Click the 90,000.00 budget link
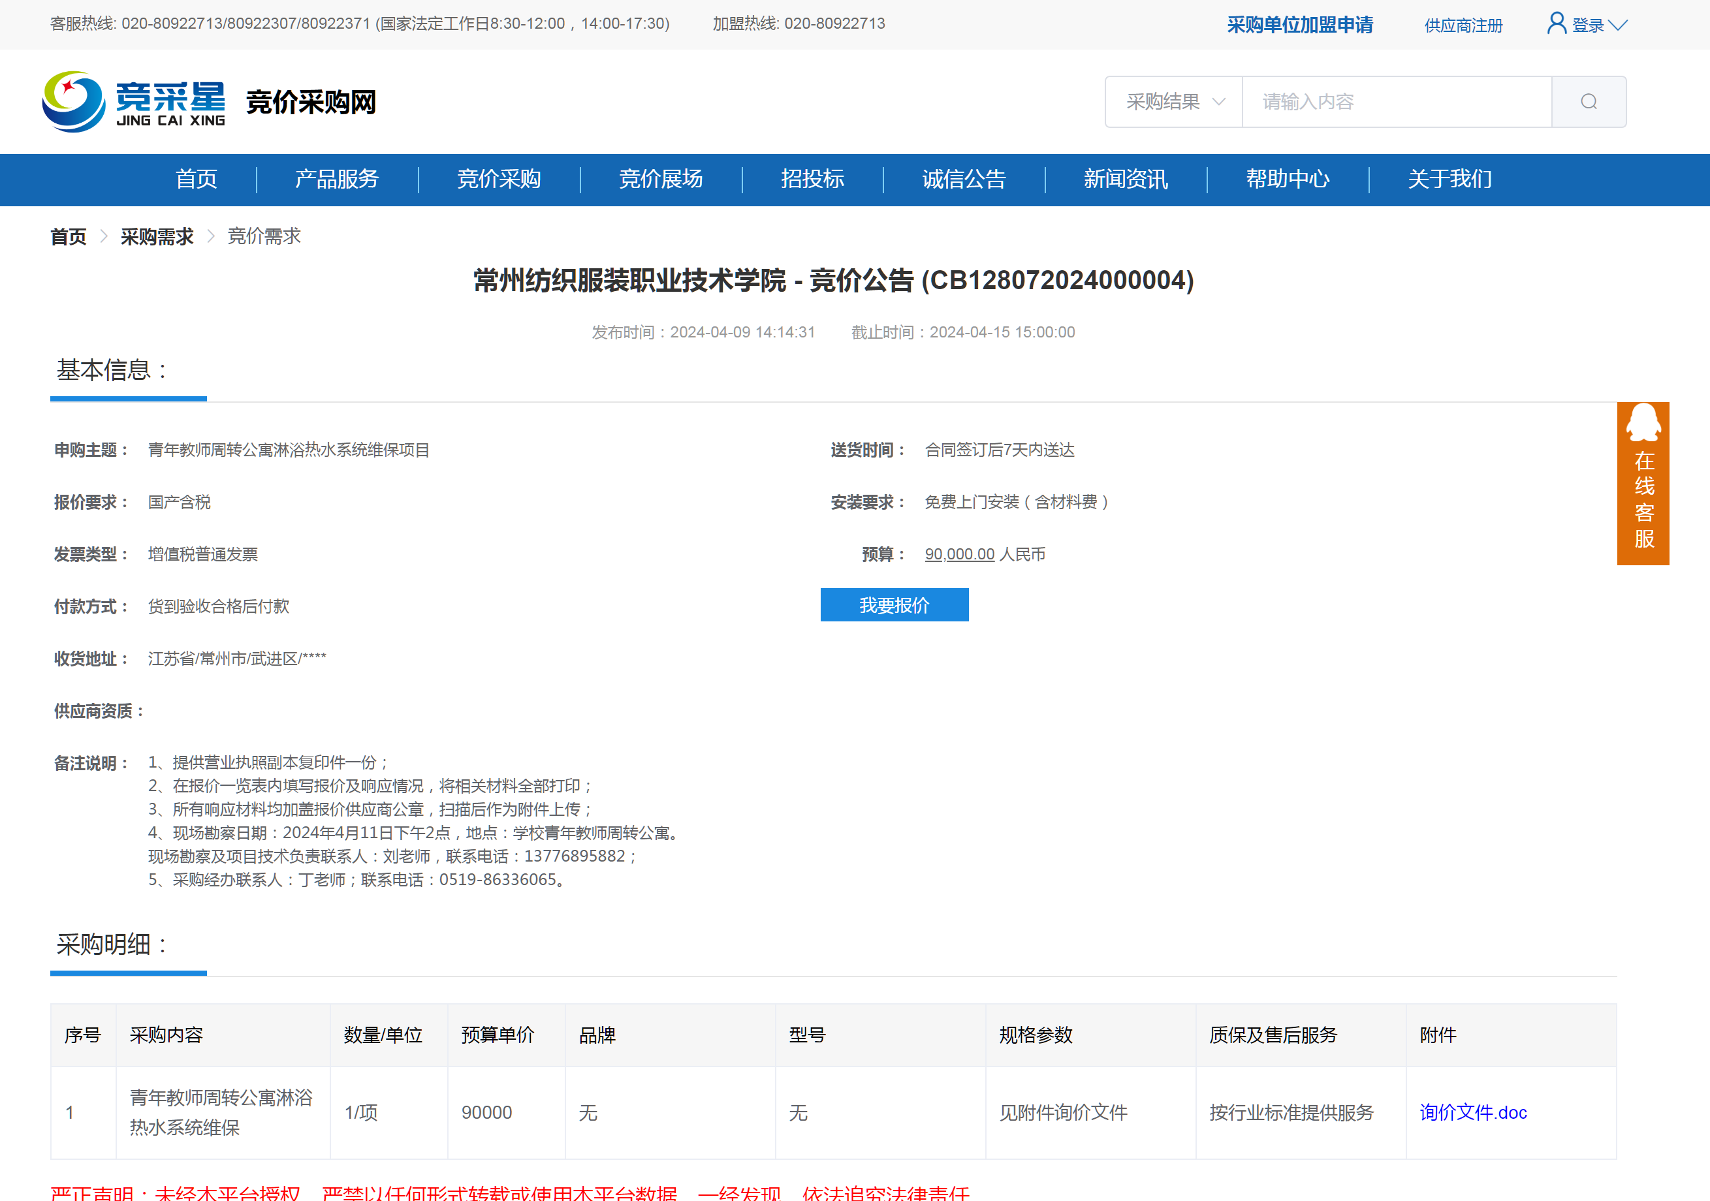Screen dimensions: 1710x1201 click(x=959, y=554)
